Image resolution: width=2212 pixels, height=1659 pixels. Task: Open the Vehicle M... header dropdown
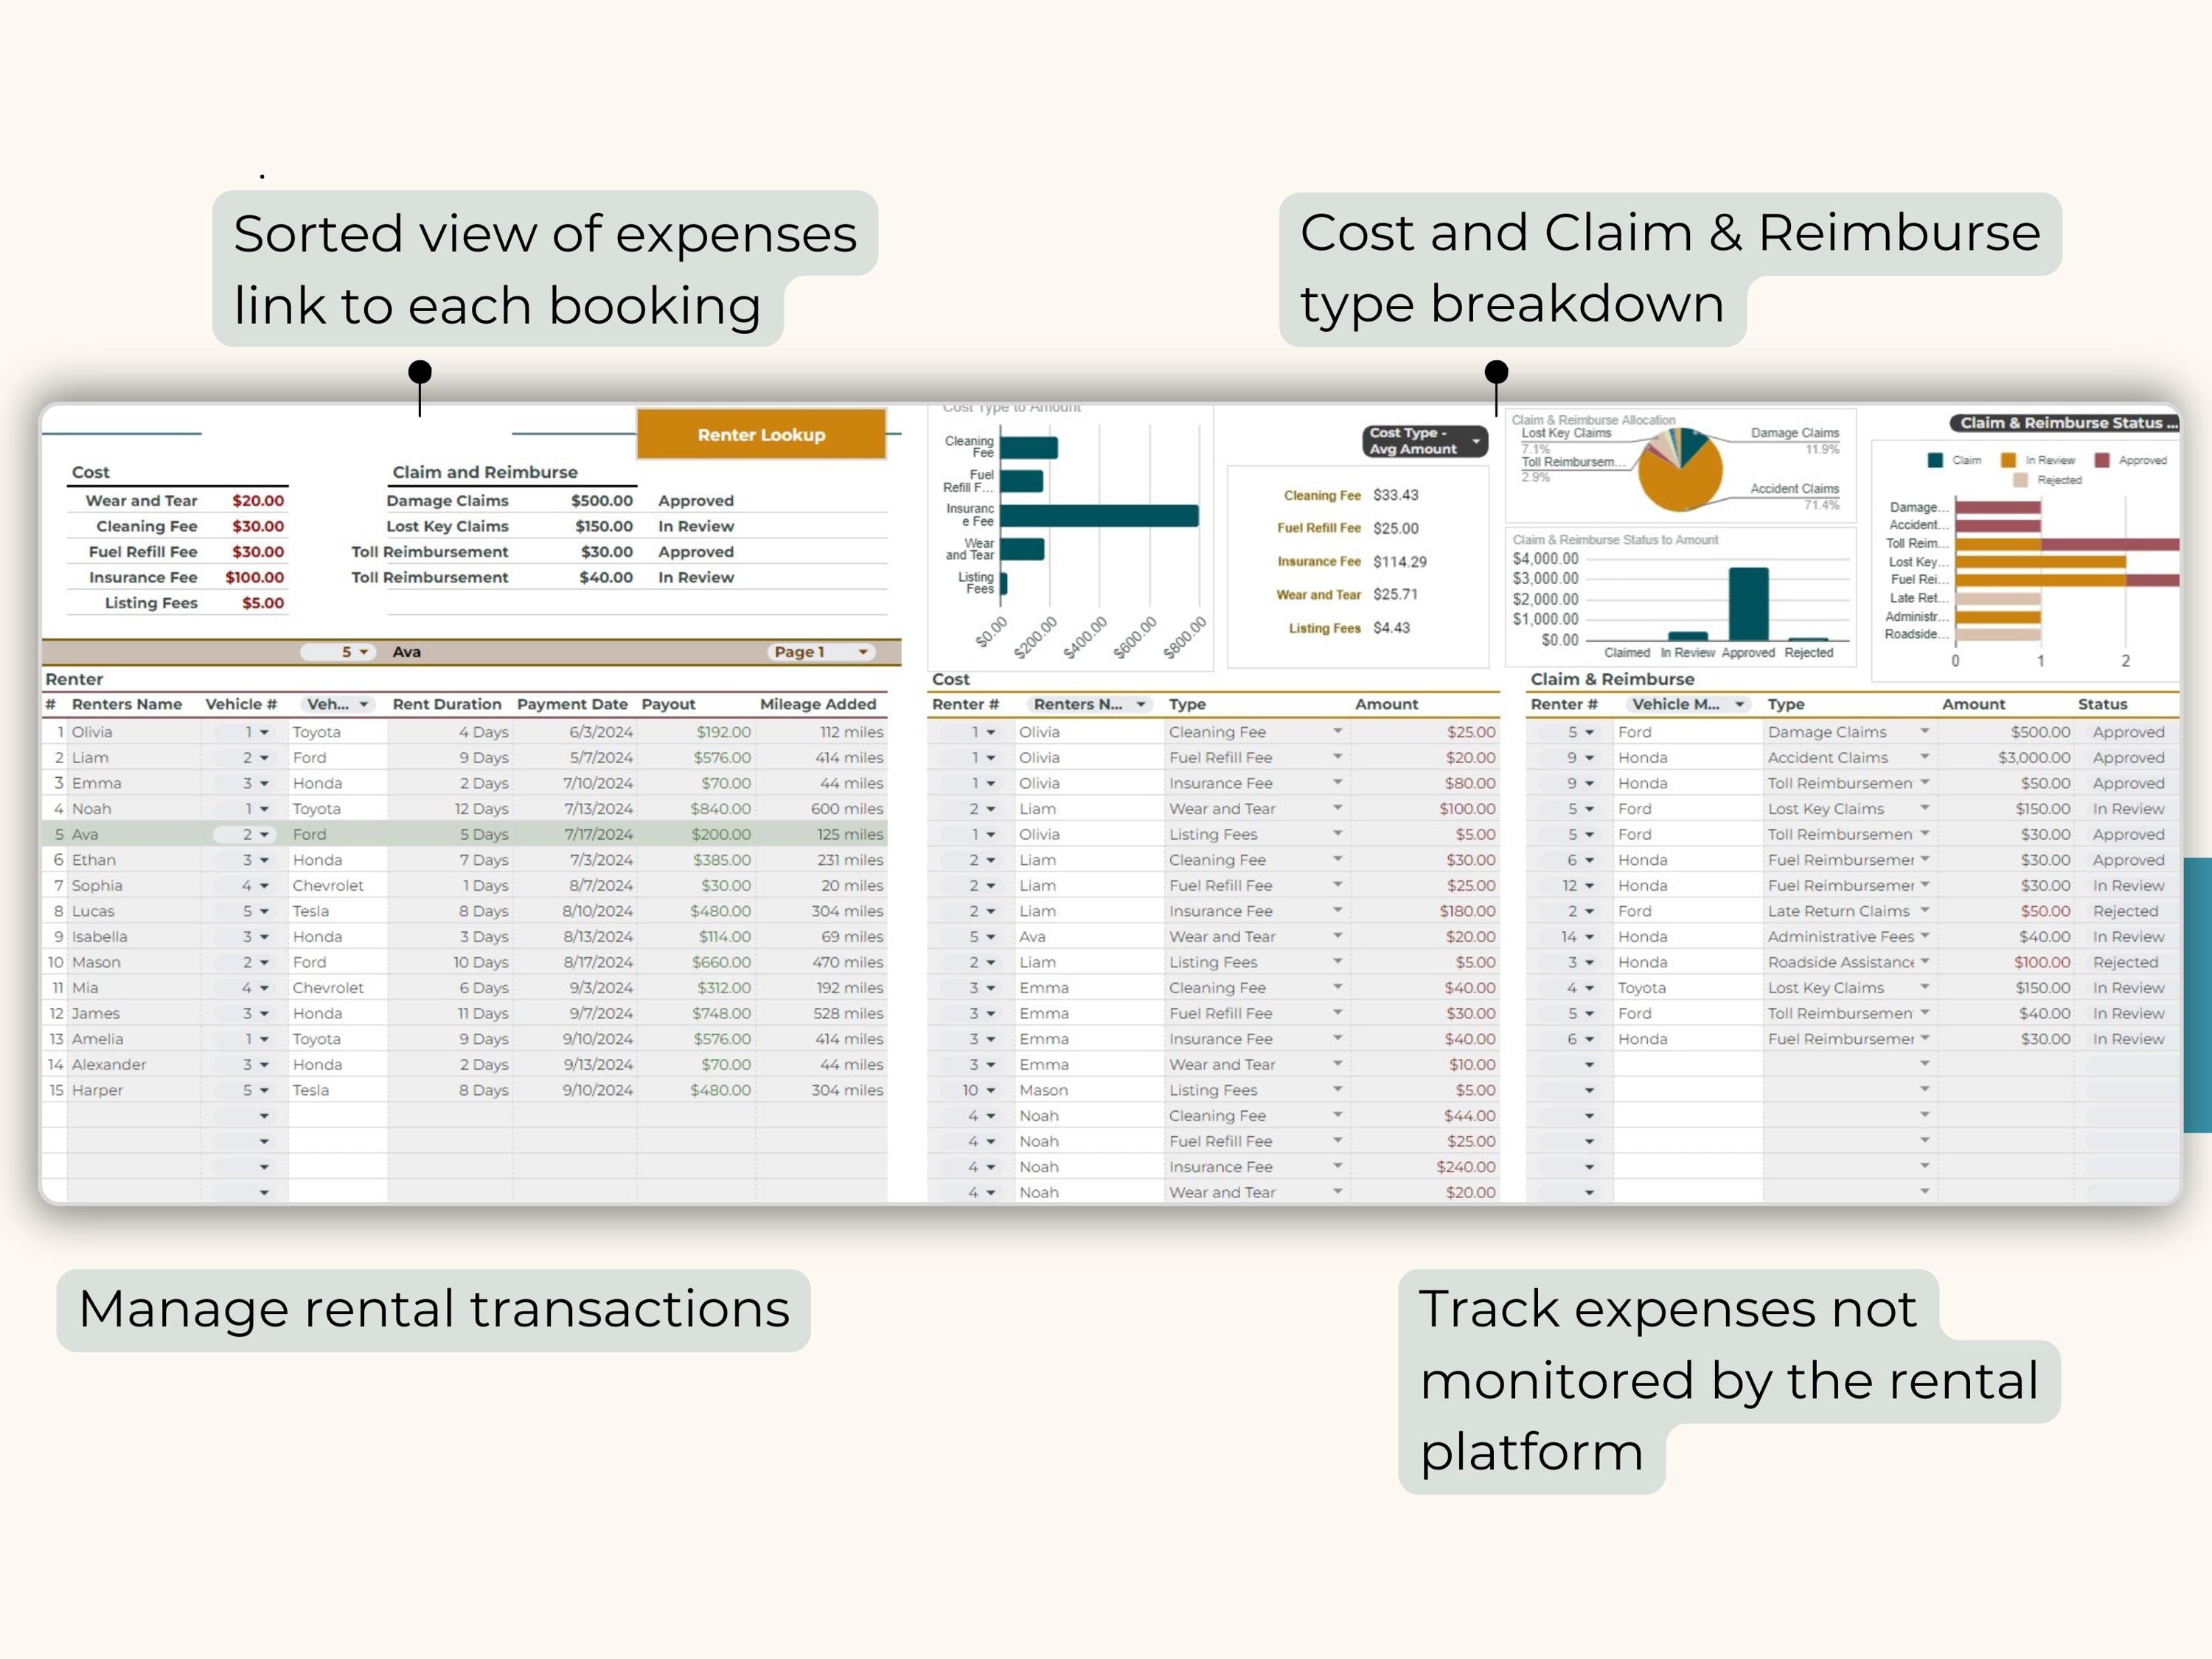coord(1740,704)
